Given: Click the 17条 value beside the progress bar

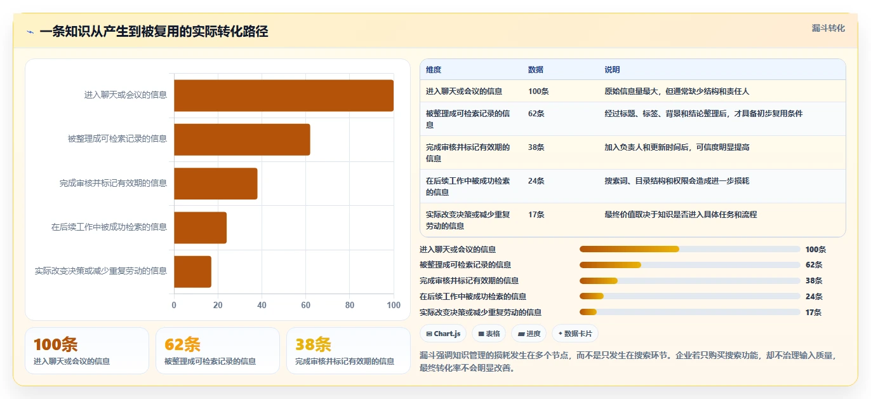Looking at the screenshot, I should [x=814, y=313].
